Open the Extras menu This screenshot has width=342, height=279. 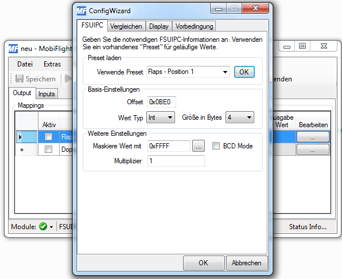point(52,64)
